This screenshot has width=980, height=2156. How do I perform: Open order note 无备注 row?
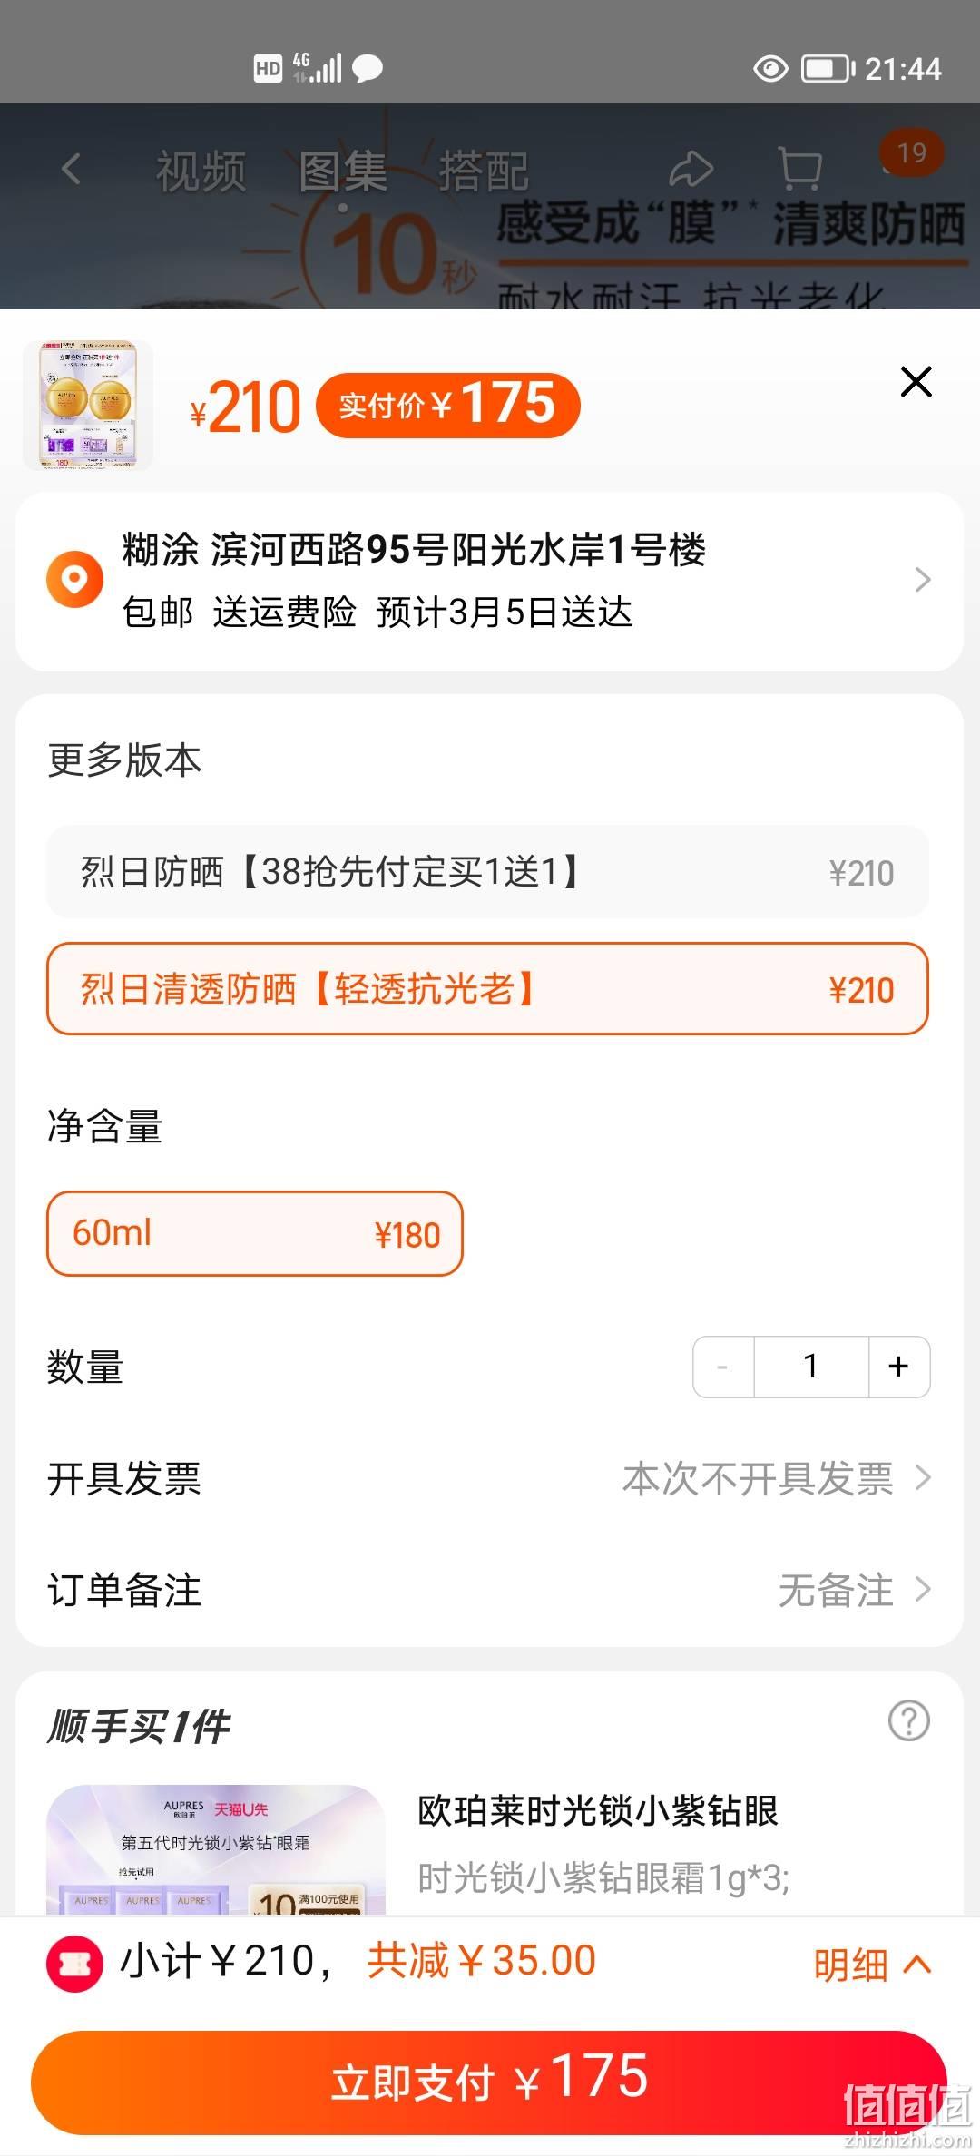pyautogui.click(x=488, y=1591)
